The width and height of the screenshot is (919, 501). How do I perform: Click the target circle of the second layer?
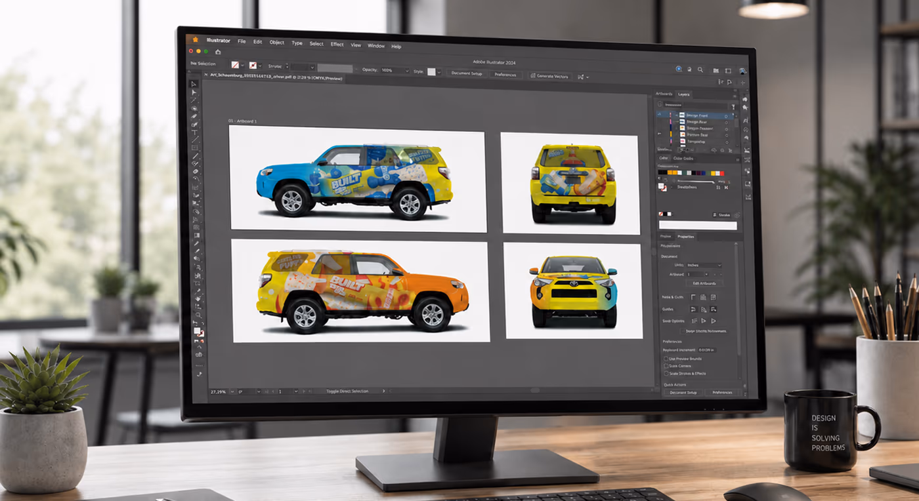coord(726,123)
